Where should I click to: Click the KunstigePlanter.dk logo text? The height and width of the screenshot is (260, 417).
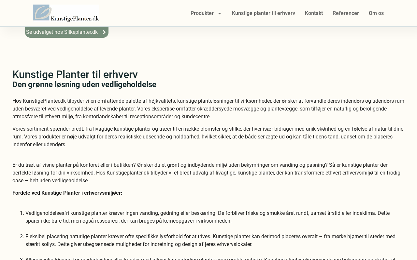(75, 19)
